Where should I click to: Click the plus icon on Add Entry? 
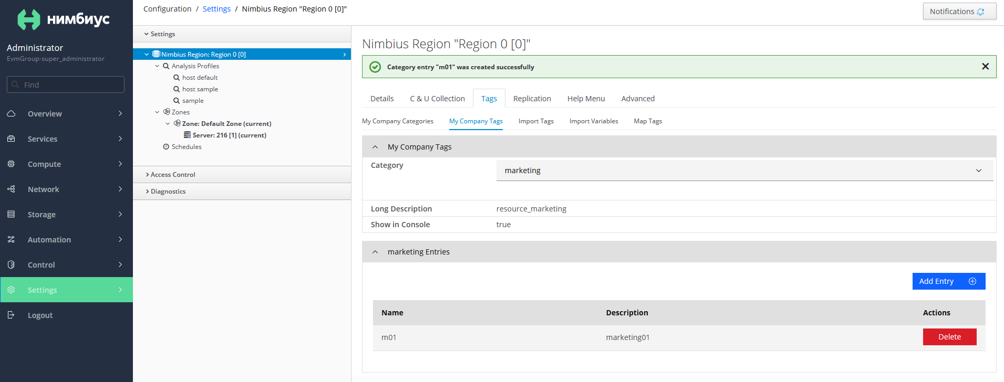point(972,281)
